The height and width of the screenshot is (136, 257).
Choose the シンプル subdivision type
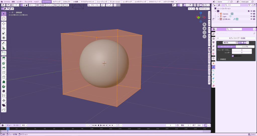tap(245, 47)
